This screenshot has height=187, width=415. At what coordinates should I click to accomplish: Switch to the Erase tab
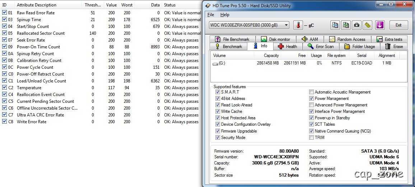394,47
